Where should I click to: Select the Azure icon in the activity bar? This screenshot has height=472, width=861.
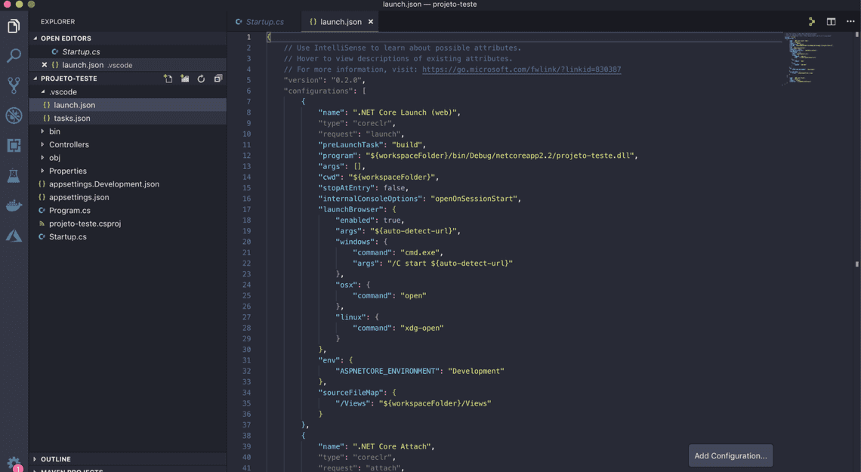14,236
